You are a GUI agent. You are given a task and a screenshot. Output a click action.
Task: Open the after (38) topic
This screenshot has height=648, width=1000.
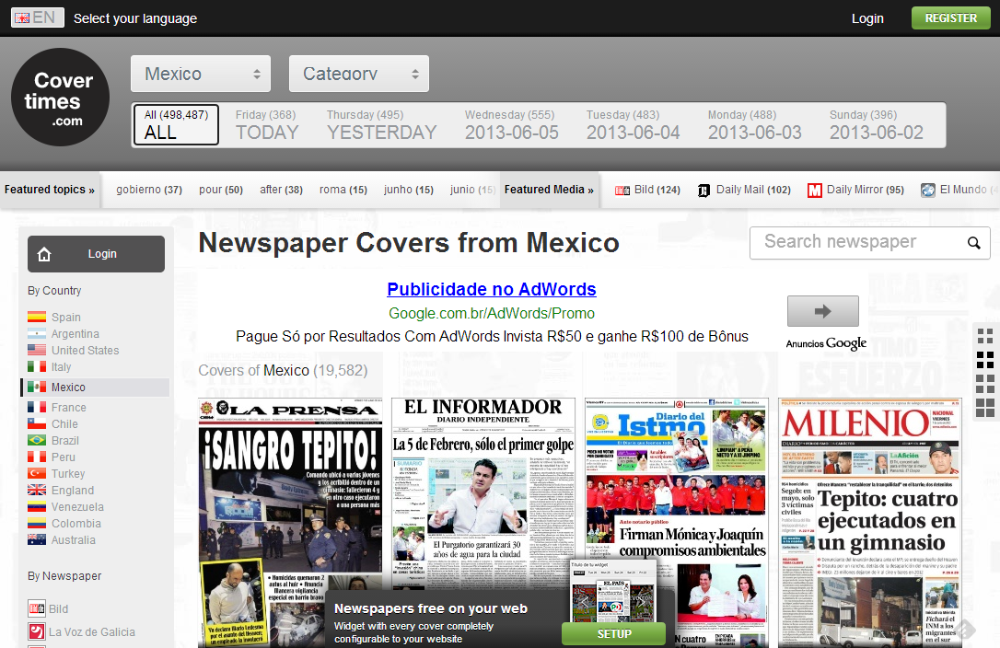[x=281, y=190]
